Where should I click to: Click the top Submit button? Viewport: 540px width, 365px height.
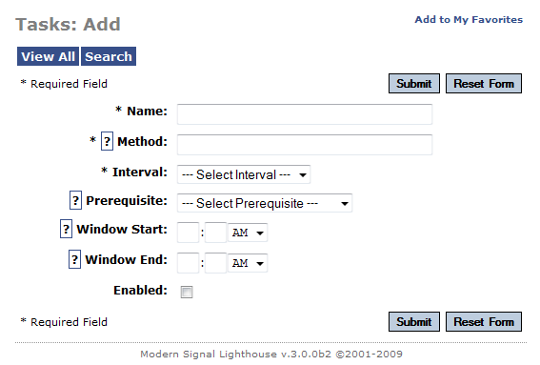coord(414,84)
